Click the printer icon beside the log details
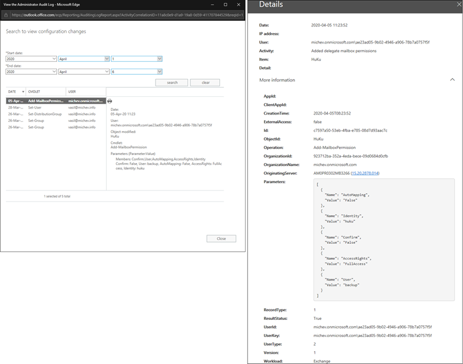The image size is (463, 364). click(x=110, y=100)
